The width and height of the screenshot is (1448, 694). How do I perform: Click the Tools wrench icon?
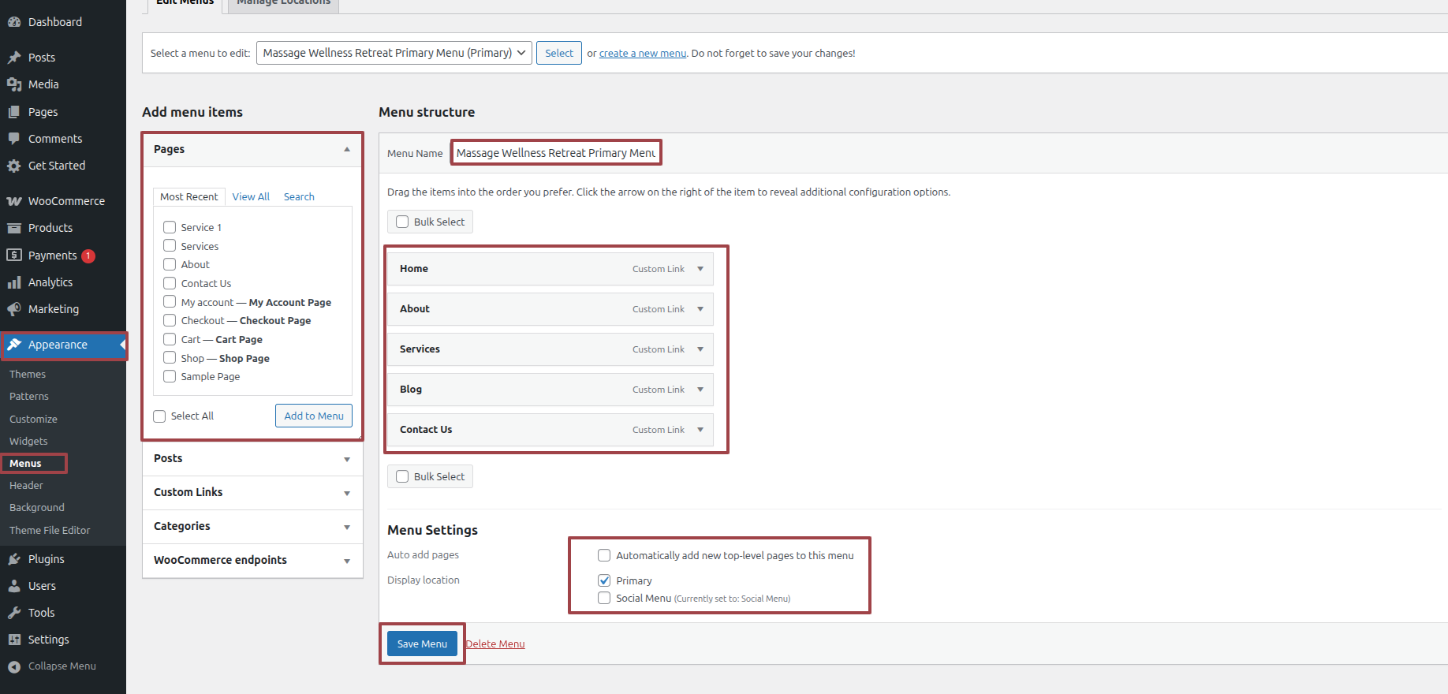coord(14,613)
